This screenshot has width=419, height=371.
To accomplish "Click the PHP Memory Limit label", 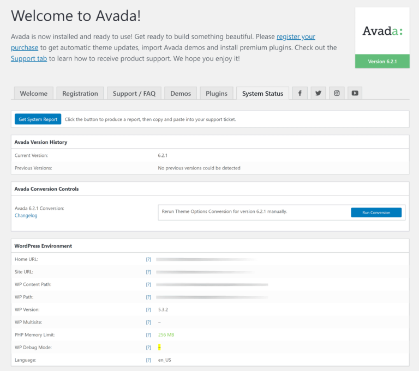I will pyautogui.click(x=35, y=334).
